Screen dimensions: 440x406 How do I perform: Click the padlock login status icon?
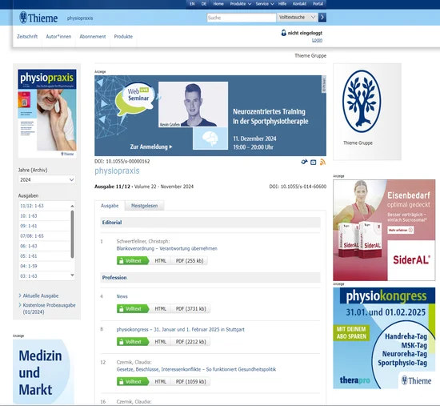click(x=283, y=33)
